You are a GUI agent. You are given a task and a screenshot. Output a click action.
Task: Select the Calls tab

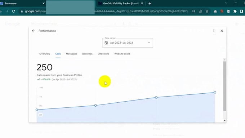[58, 54]
